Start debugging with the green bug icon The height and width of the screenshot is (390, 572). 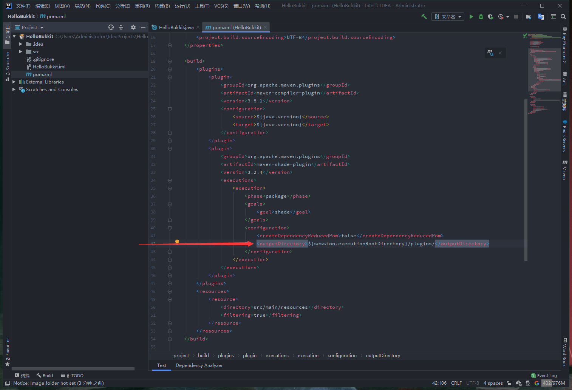(x=481, y=17)
